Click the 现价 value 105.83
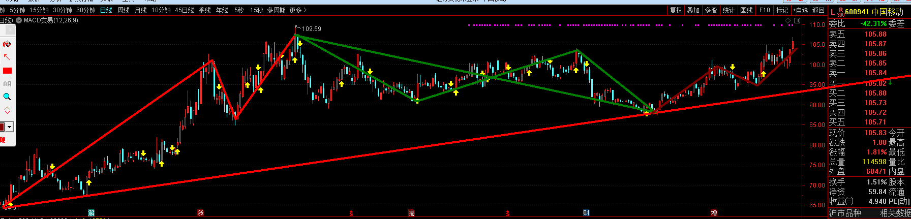 tap(875, 133)
